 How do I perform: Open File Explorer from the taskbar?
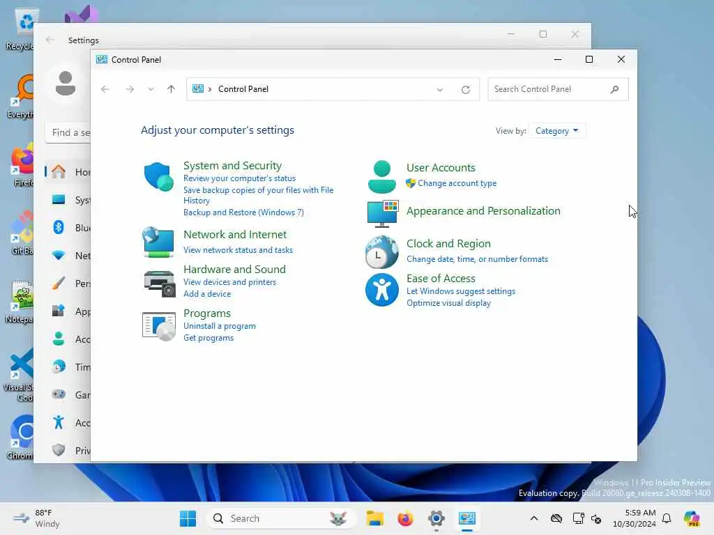374,518
